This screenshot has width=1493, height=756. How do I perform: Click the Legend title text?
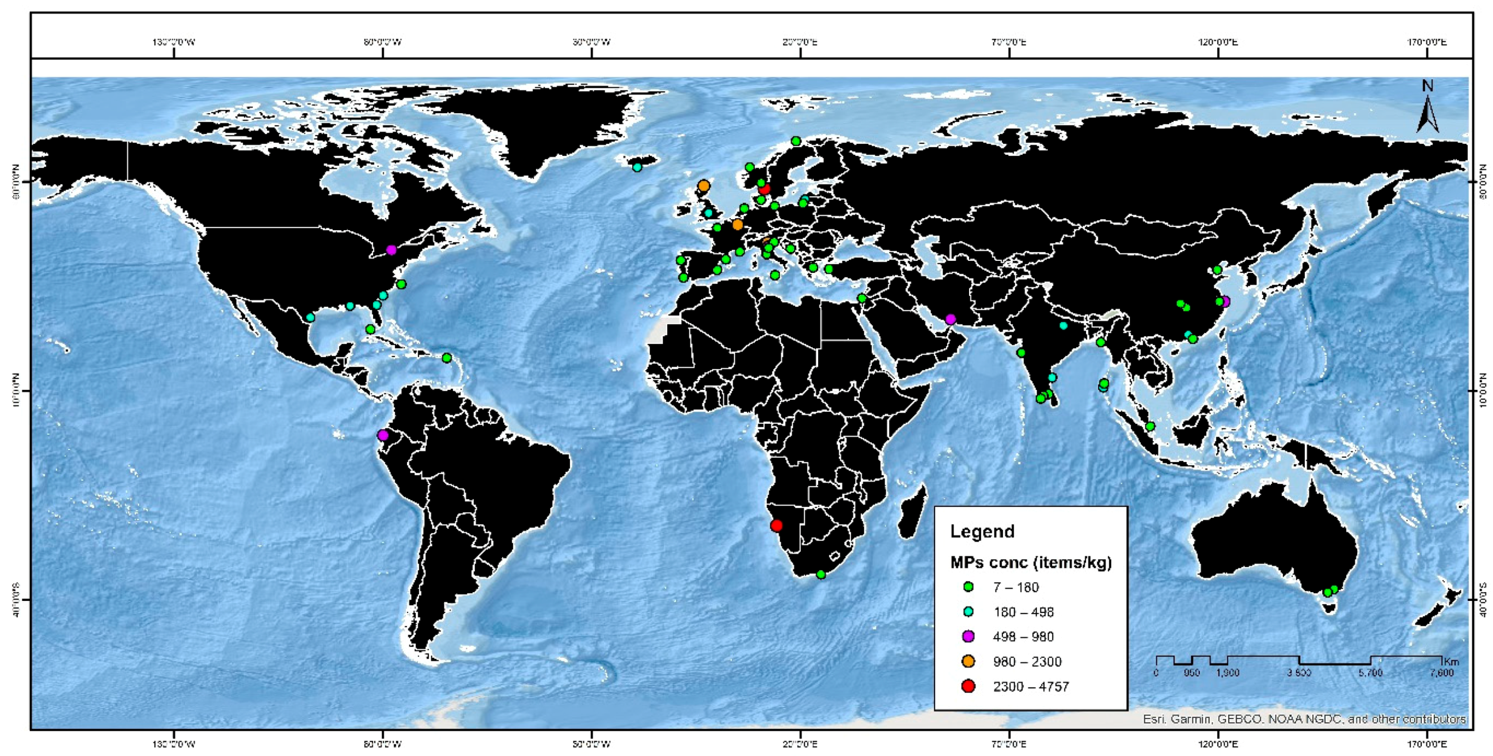pos(983,531)
